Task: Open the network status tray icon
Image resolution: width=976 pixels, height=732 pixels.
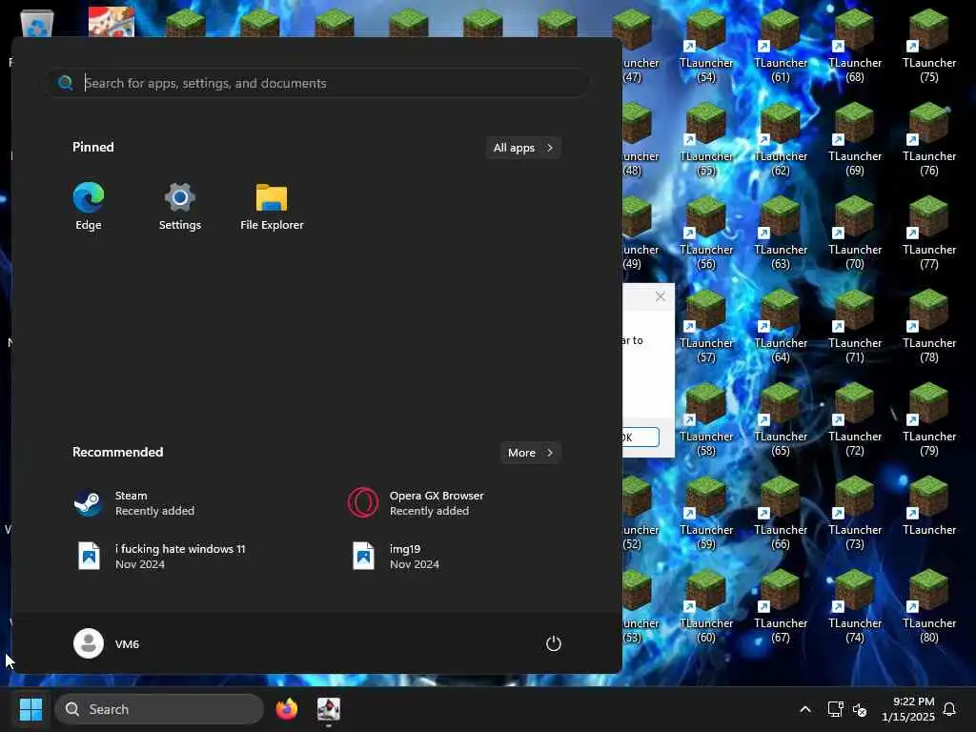Action: (835, 709)
